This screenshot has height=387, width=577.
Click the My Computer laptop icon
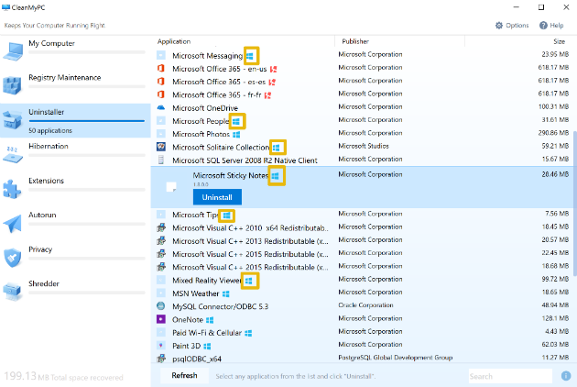[x=13, y=51]
